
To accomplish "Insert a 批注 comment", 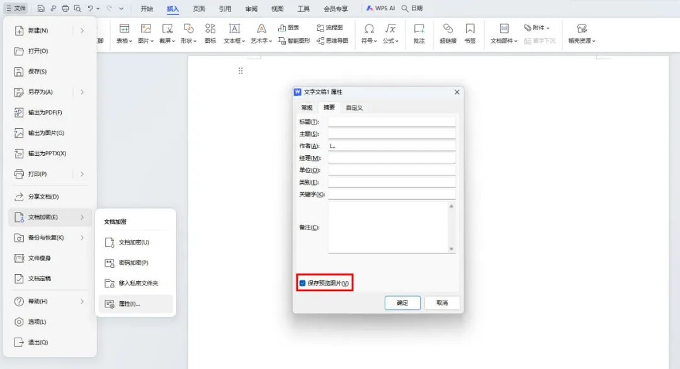I will pyautogui.click(x=419, y=34).
